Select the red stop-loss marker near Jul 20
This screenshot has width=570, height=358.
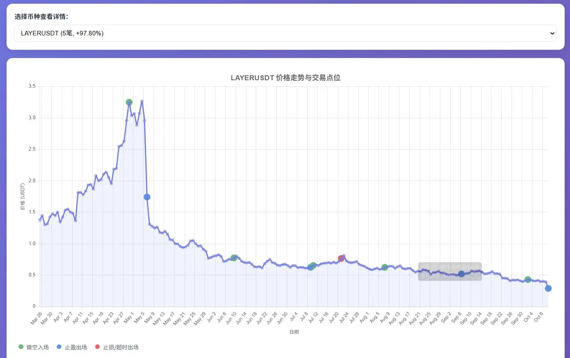(341, 258)
